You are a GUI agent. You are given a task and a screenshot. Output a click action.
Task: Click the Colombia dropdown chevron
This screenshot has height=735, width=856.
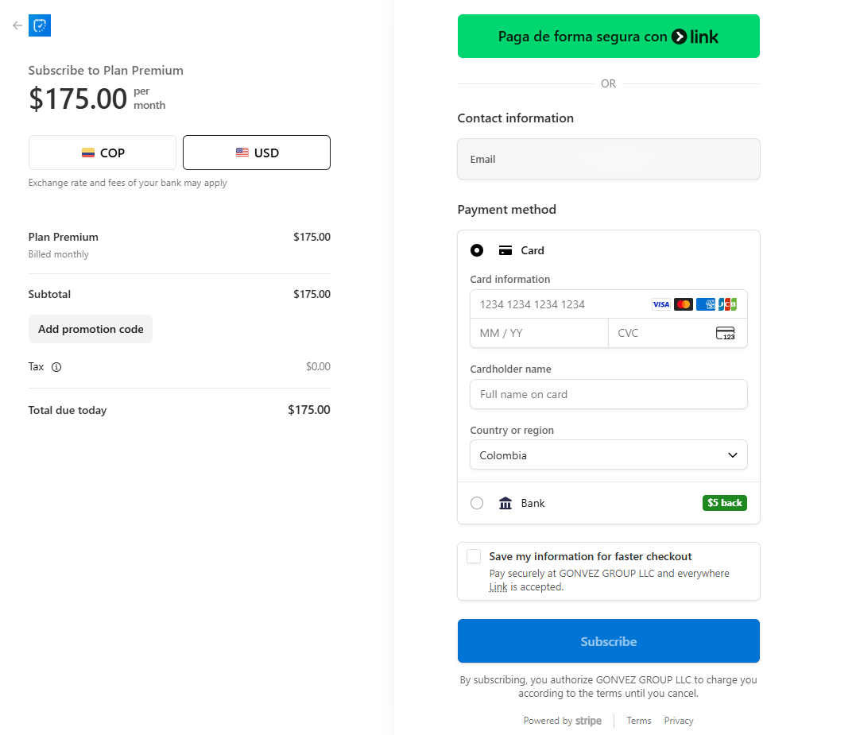pos(733,455)
